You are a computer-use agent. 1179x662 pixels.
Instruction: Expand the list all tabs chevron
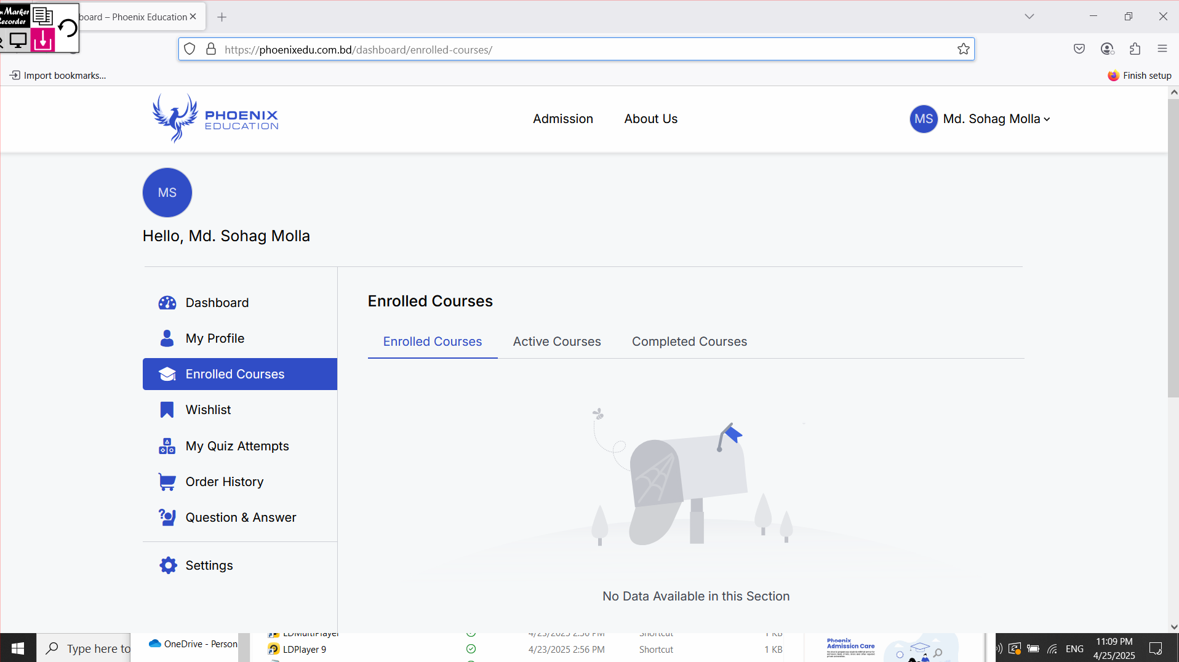pyautogui.click(x=1029, y=17)
